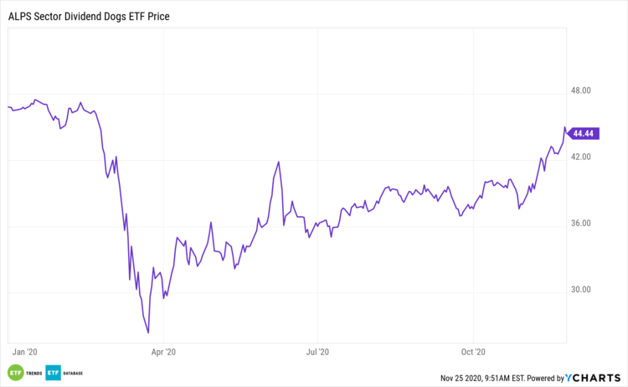
Task: Click the Jul '20 axis label
Action: tap(317, 353)
